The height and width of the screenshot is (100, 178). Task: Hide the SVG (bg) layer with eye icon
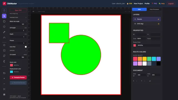click(135, 24)
